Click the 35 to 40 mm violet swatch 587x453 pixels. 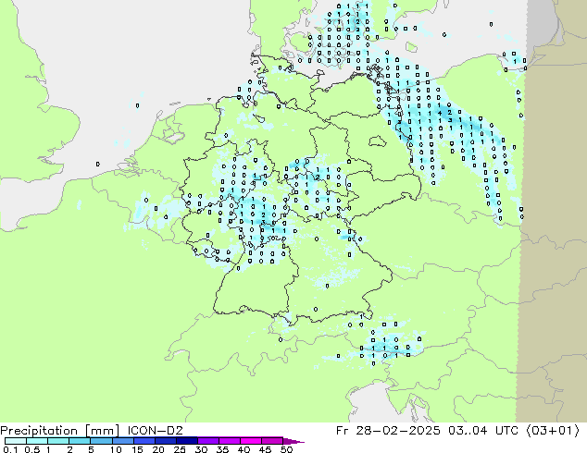tap(229, 441)
